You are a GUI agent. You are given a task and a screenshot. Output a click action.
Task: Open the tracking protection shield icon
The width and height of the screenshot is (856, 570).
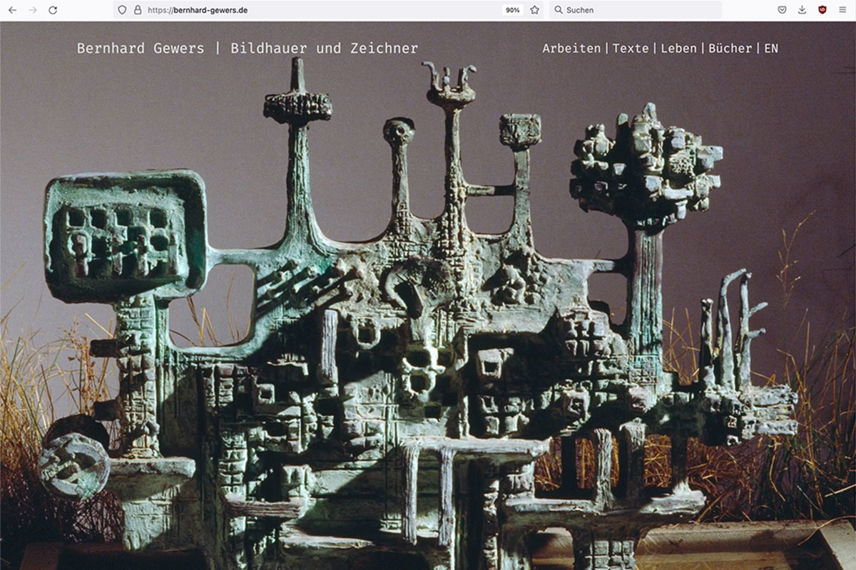122,10
